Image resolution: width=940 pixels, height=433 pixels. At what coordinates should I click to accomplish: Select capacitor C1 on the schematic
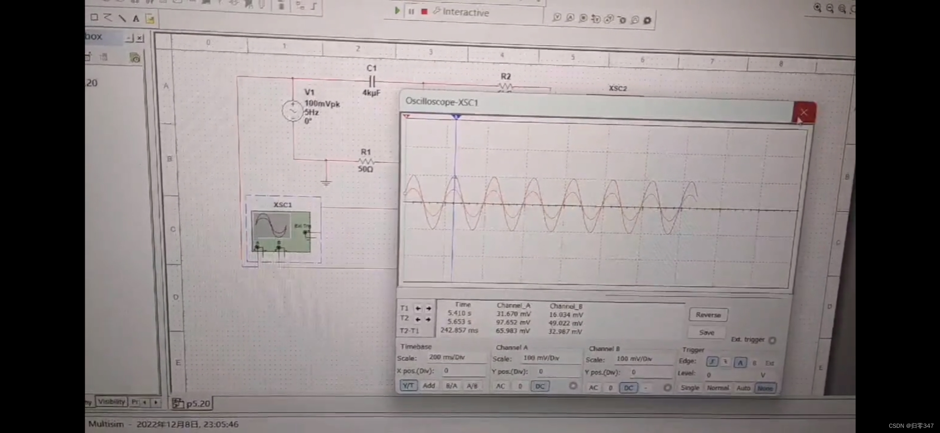pyautogui.click(x=372, y=81)
